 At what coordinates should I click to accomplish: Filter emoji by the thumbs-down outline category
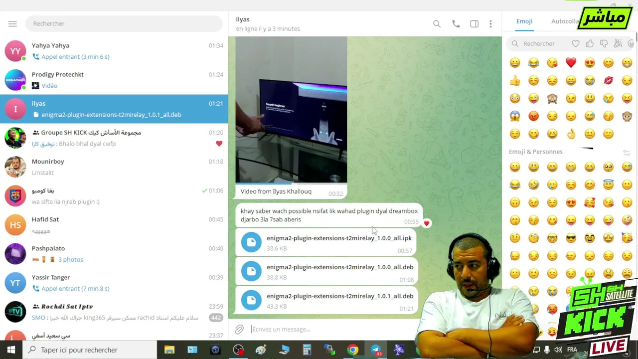click(604, 44)
